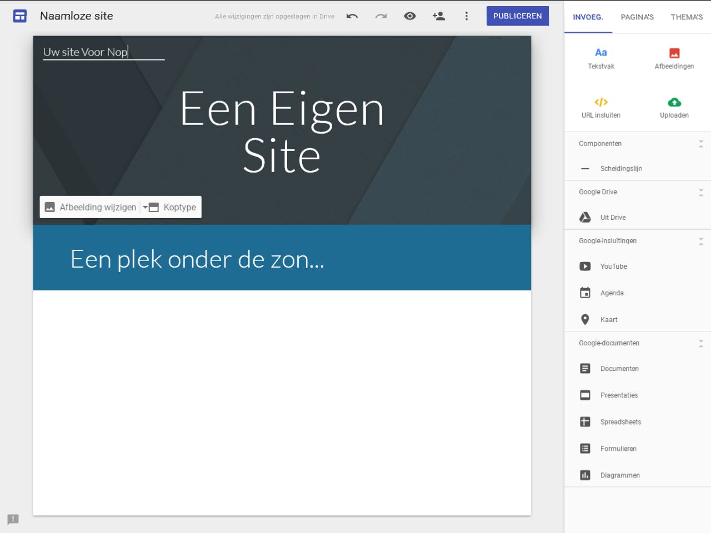Viewport: 711px width, 533px height.
Task: Switch to the PAGINA'S tab
Action: (x=637, y=17)
